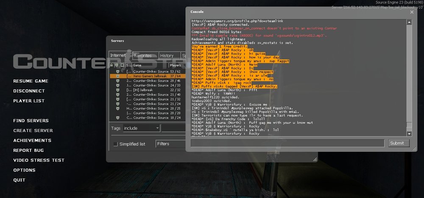Click console line 'hunterwolf1220 suicided.'
This screenshot has height=198, width=424.
(x=215, y=97)
